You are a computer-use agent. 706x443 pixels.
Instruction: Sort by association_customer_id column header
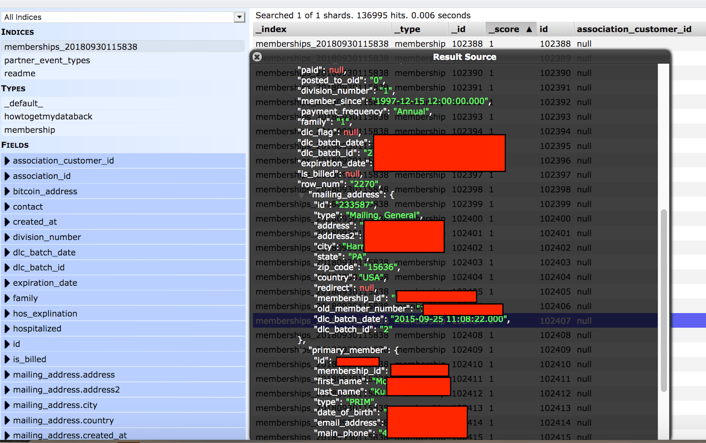[x=640, y=29]
